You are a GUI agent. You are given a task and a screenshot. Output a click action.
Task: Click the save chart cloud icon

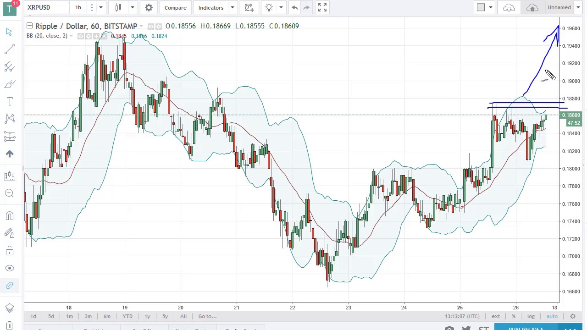(x=532, y=7)
